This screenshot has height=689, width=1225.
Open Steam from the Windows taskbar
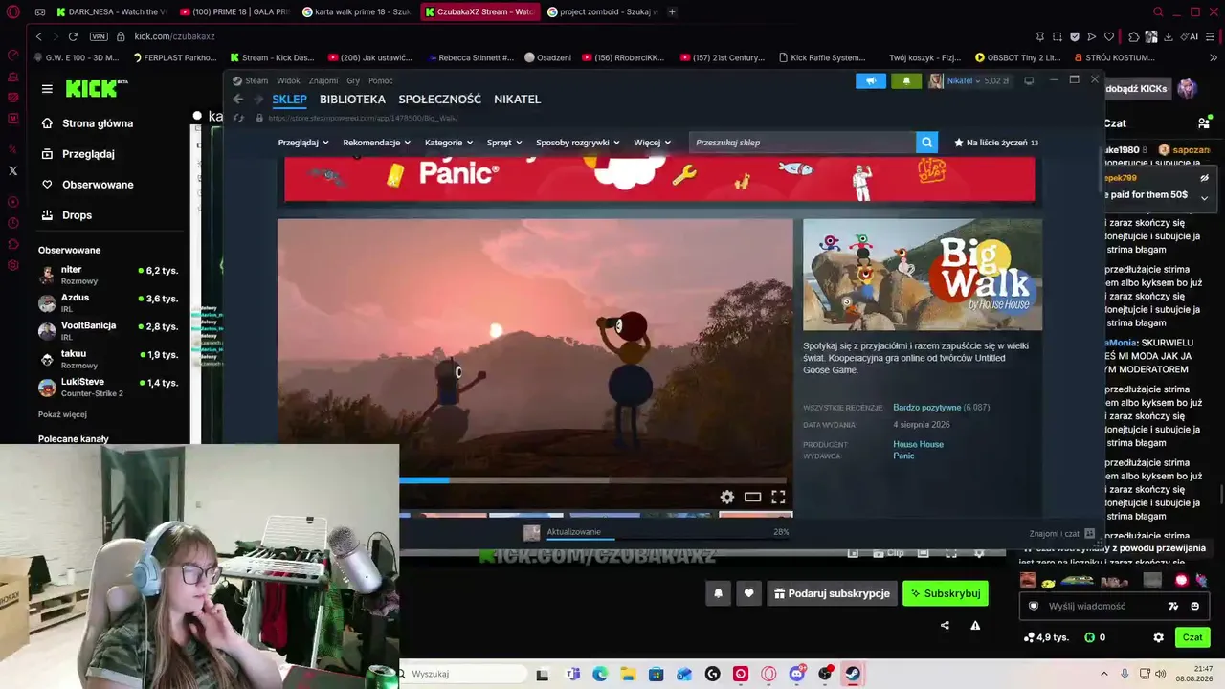853,674
